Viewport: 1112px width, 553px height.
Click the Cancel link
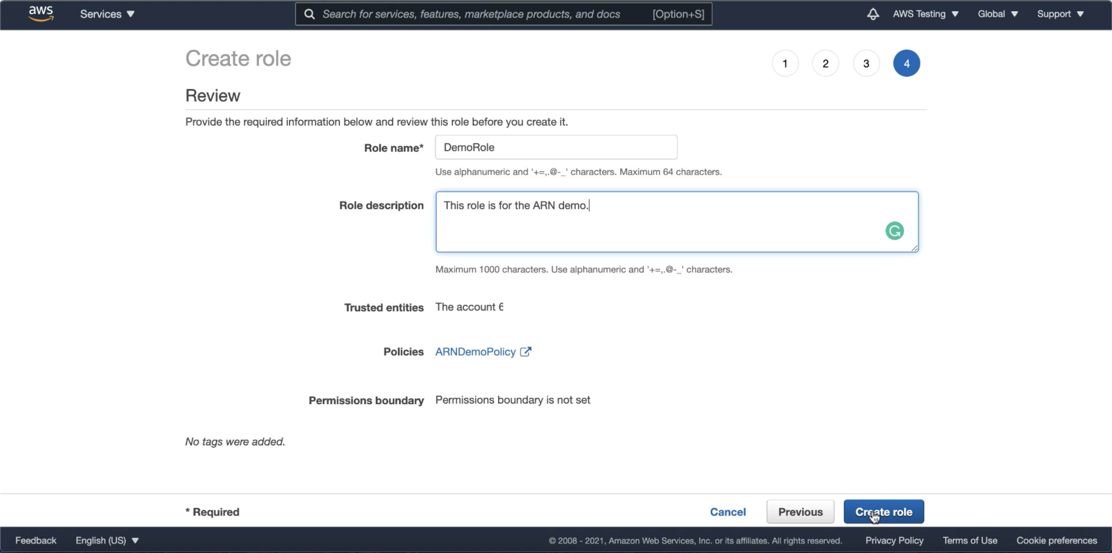(727, 512)
